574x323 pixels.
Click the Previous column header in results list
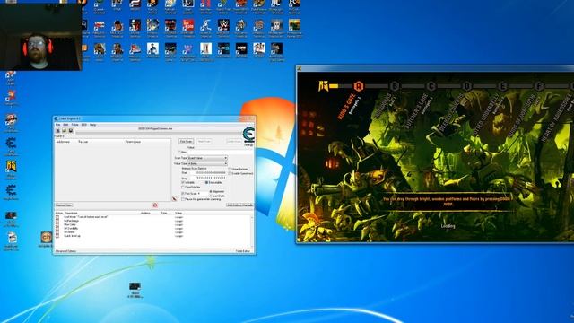point(133,142)
